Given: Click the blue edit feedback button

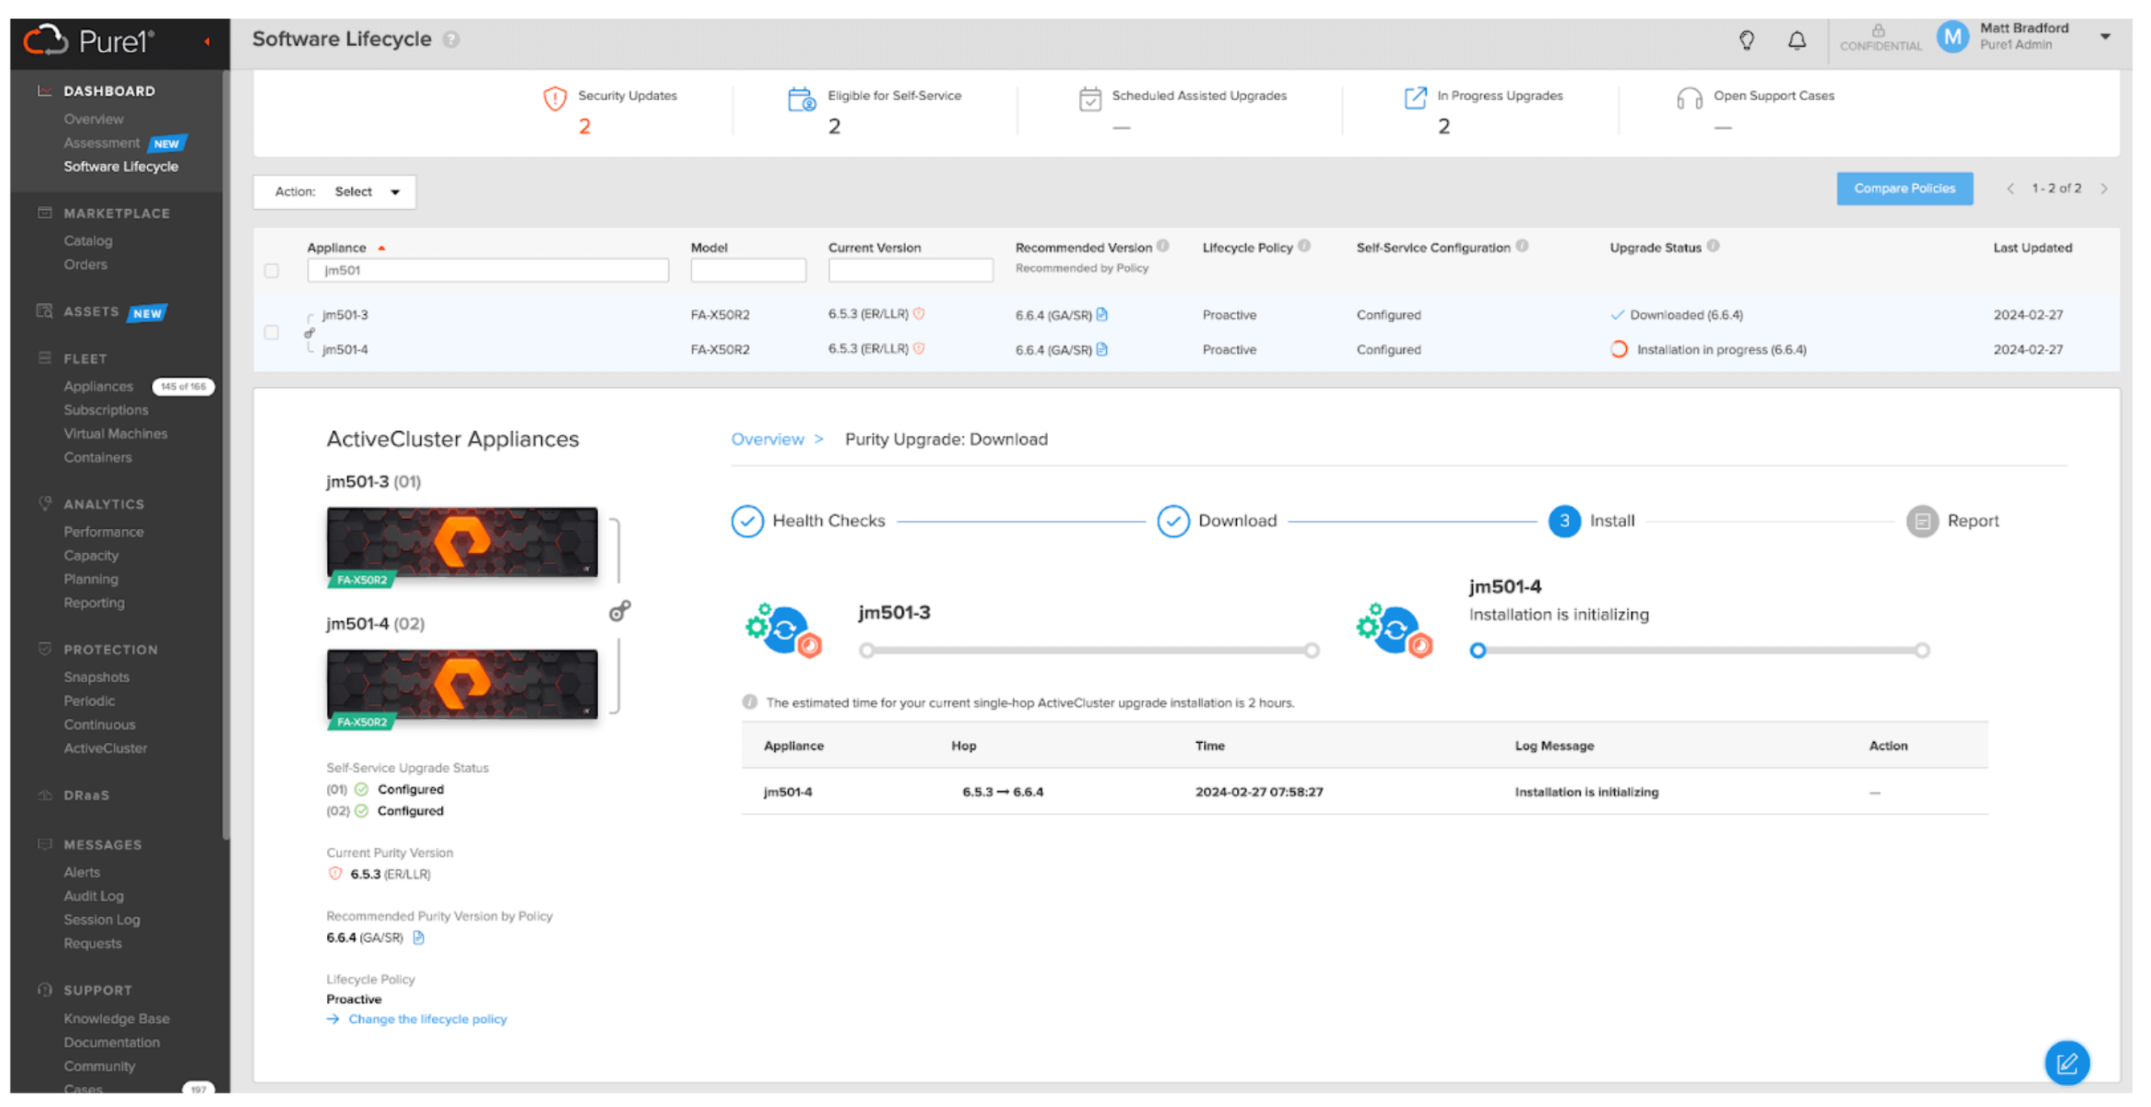Looking at the screenshot, I should [x=2067, y=1063].
